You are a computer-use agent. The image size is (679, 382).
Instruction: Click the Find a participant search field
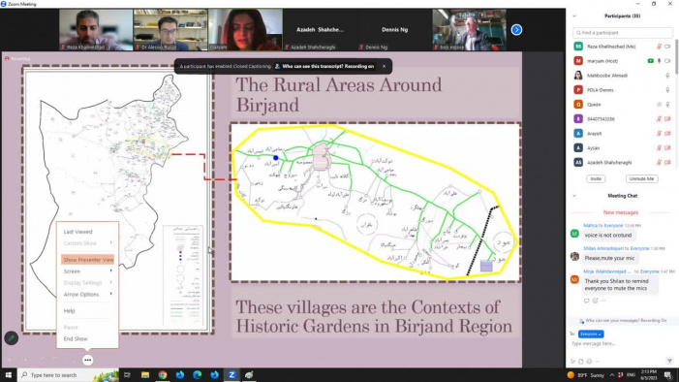point(623,33)
